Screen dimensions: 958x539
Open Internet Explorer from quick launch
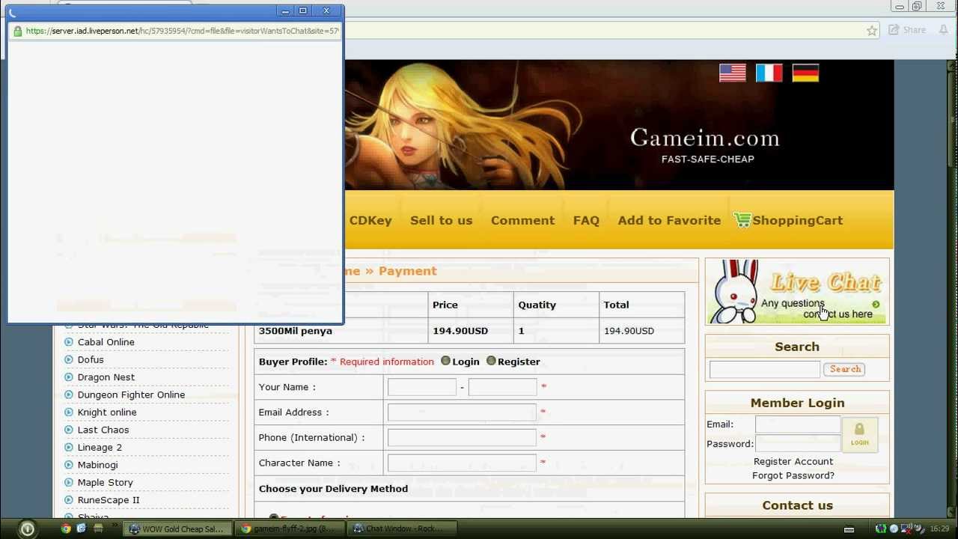tap(82, 529)
